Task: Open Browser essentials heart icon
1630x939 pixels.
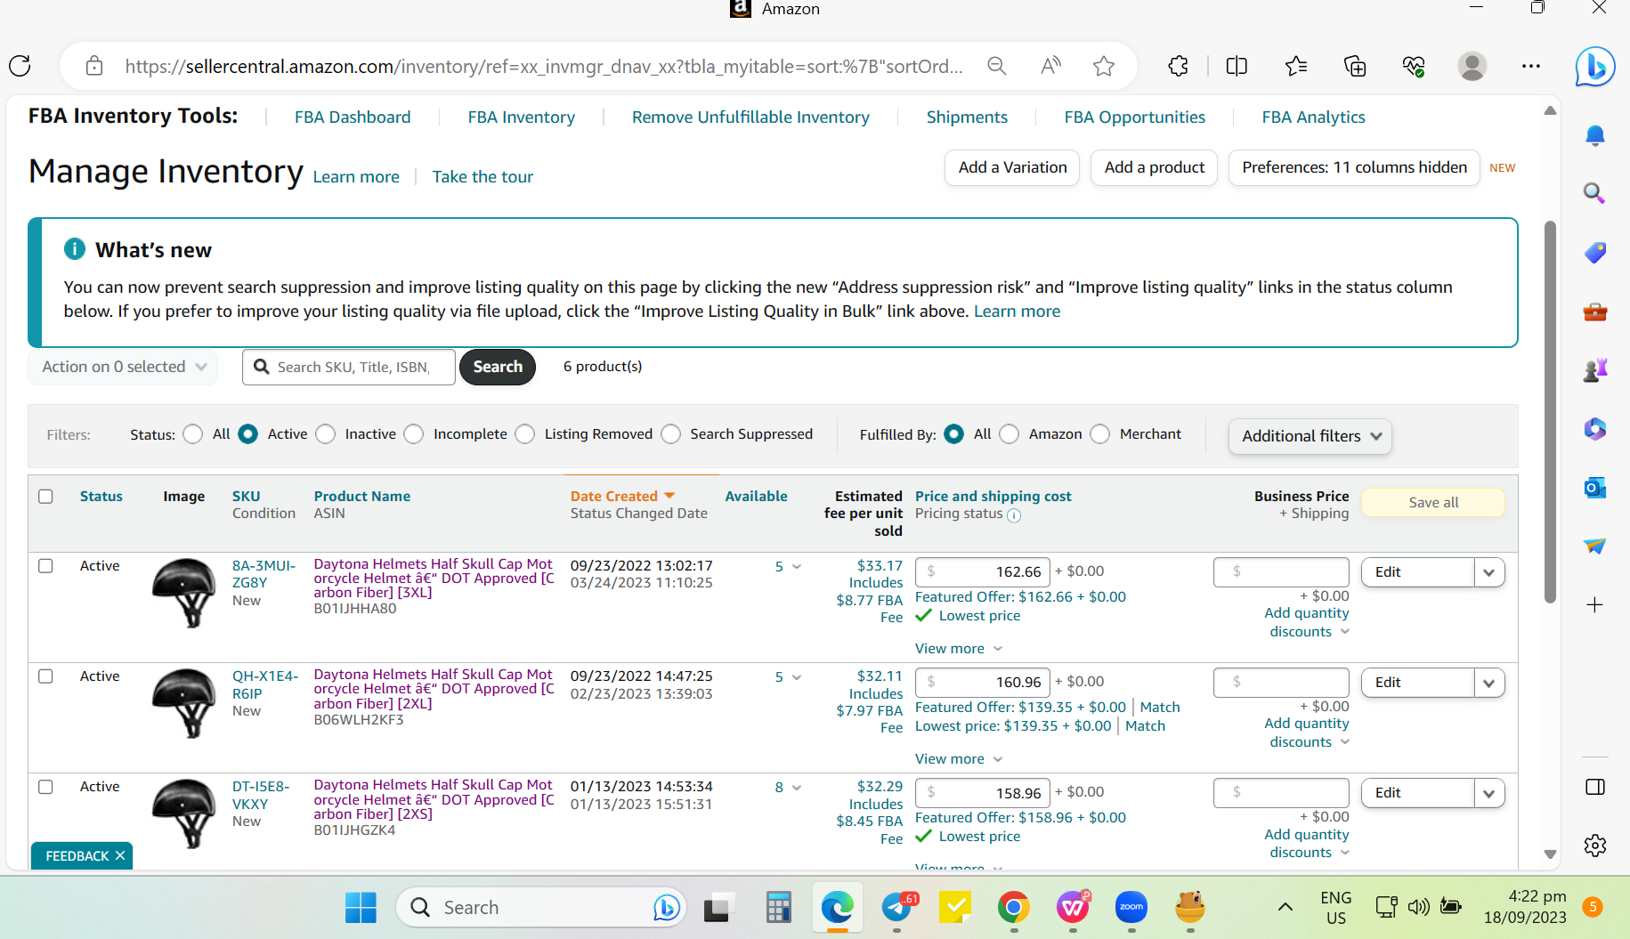Action: pyautogui.click(x=1414, y=66)
